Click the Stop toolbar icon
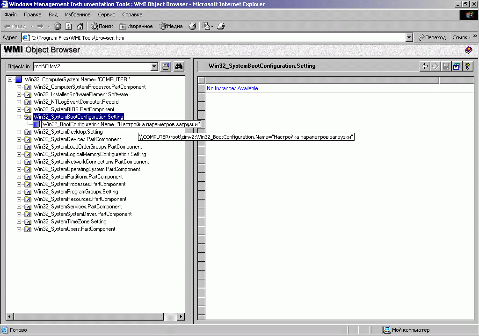The width and height of the screenshot is (479, 336). coord(58,27)
